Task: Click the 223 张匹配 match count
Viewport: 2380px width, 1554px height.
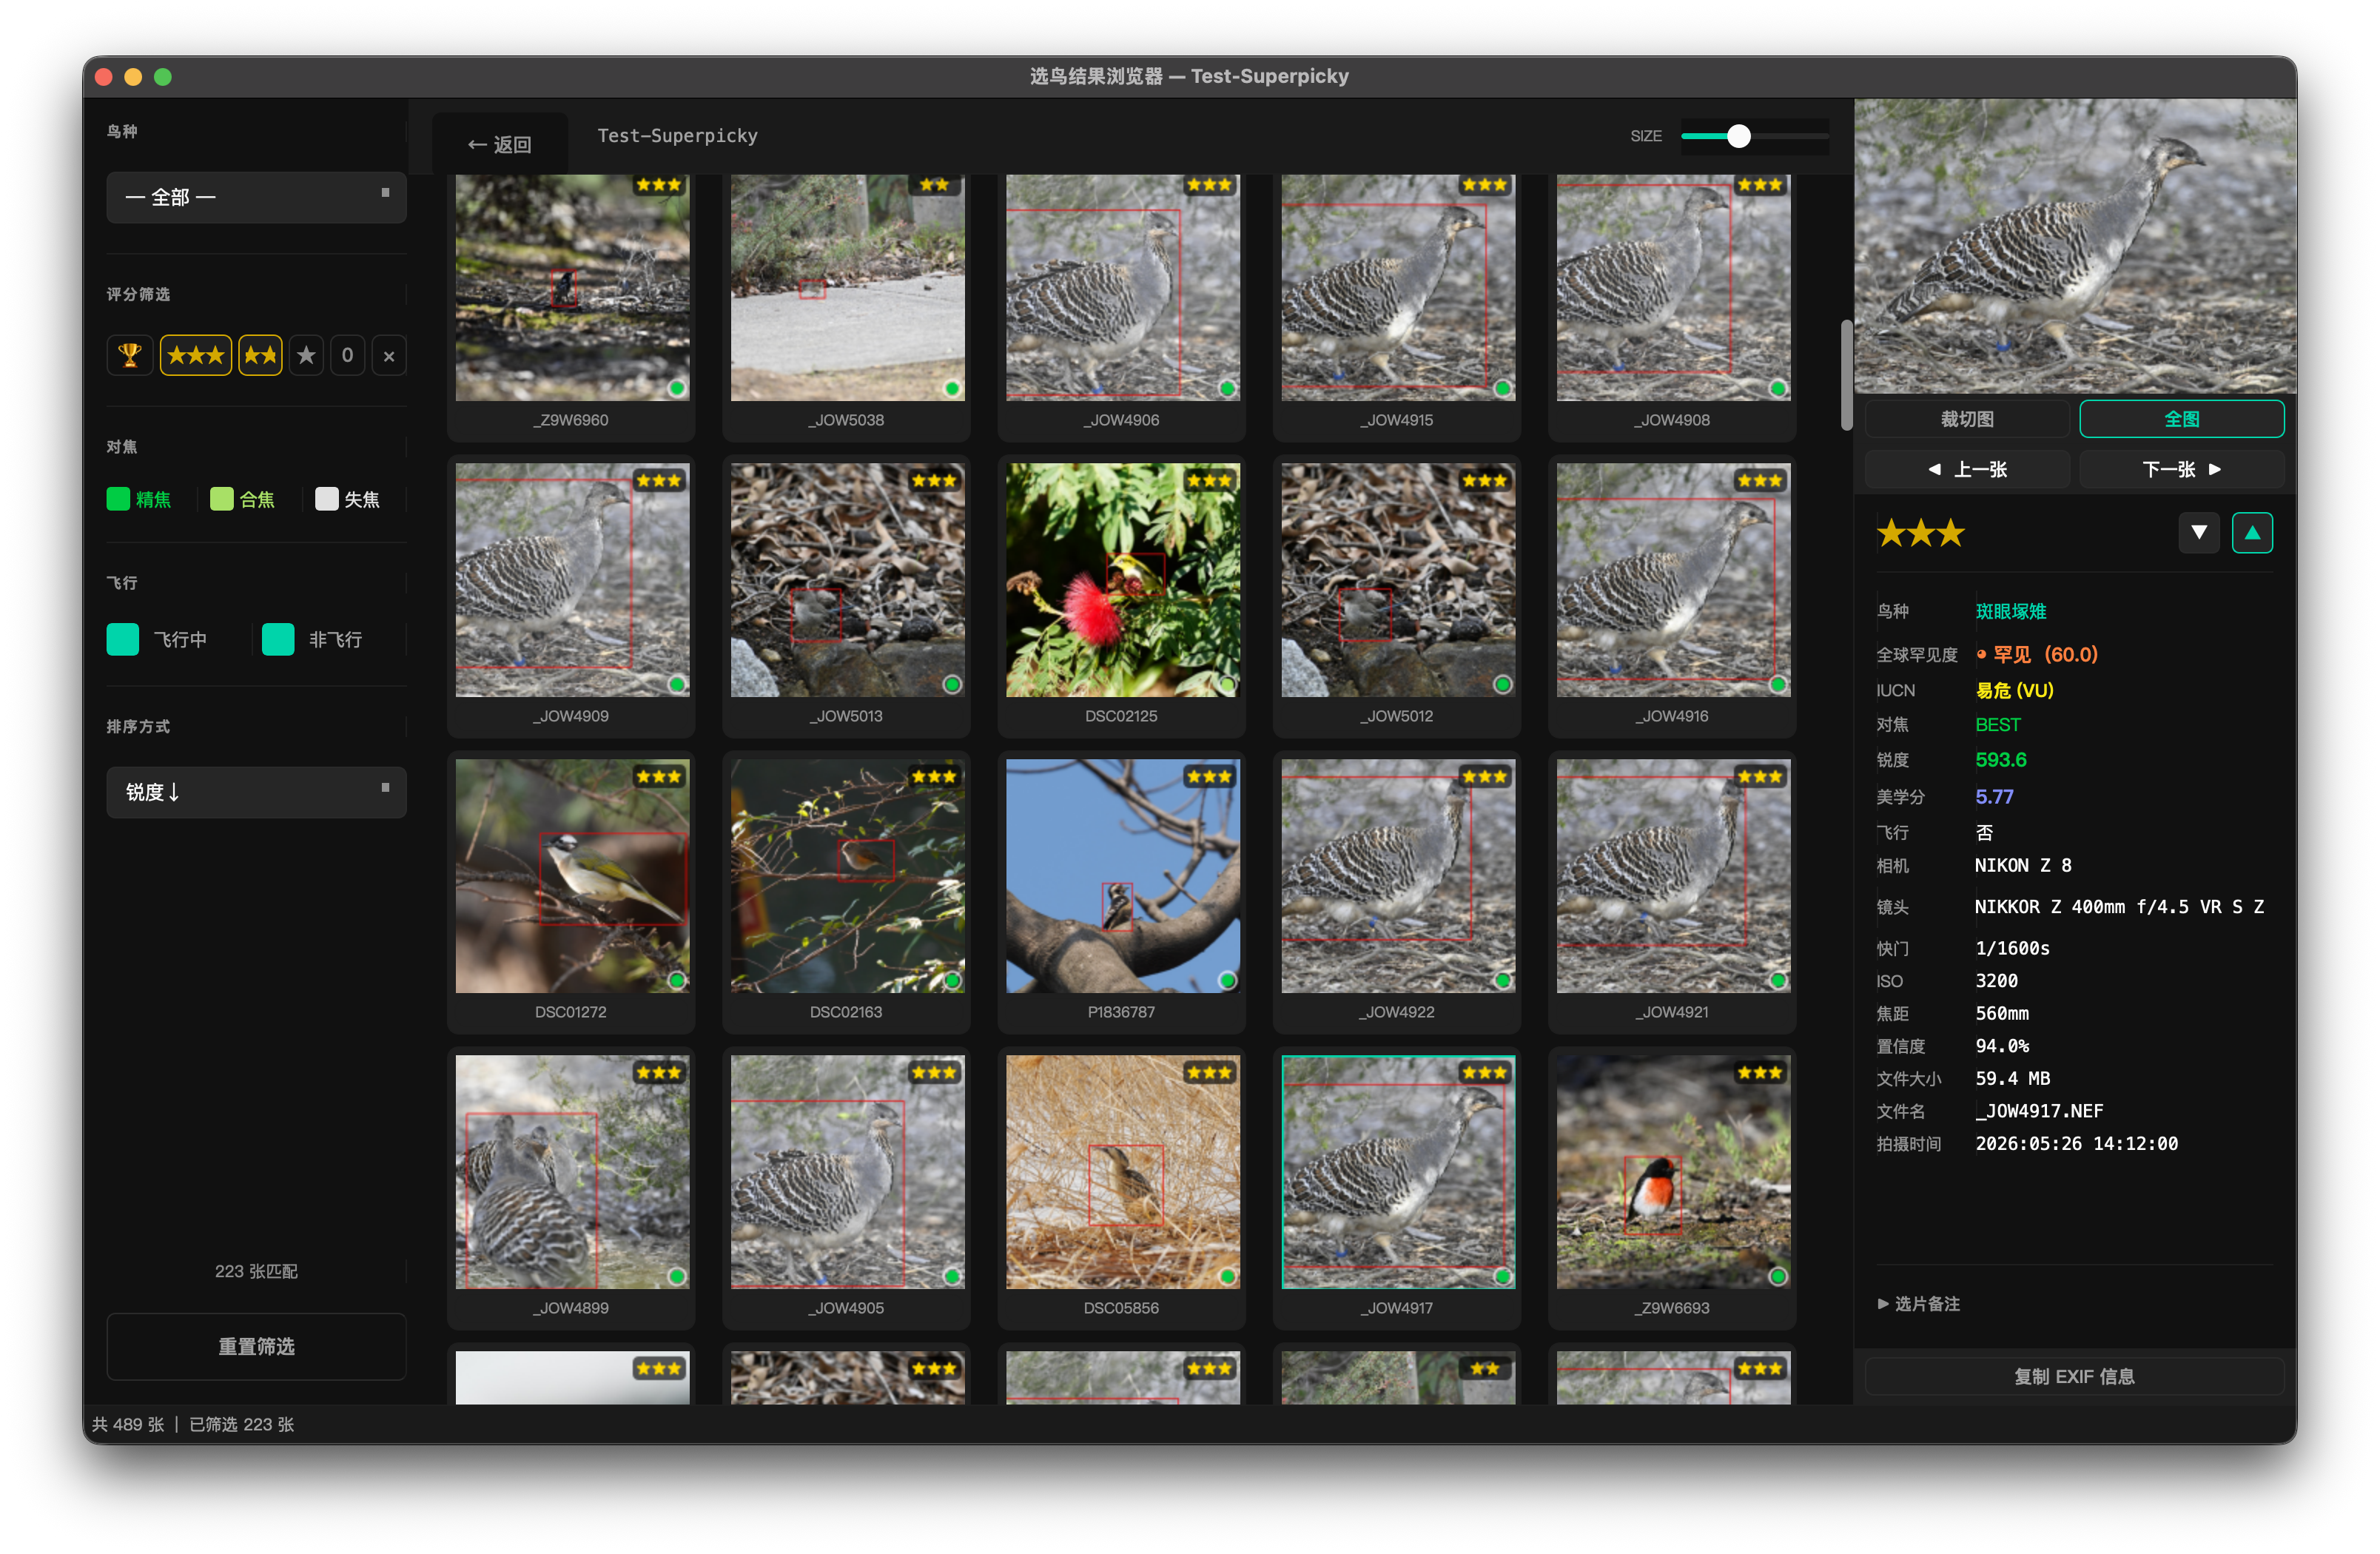Action: tap(256, 1272)
